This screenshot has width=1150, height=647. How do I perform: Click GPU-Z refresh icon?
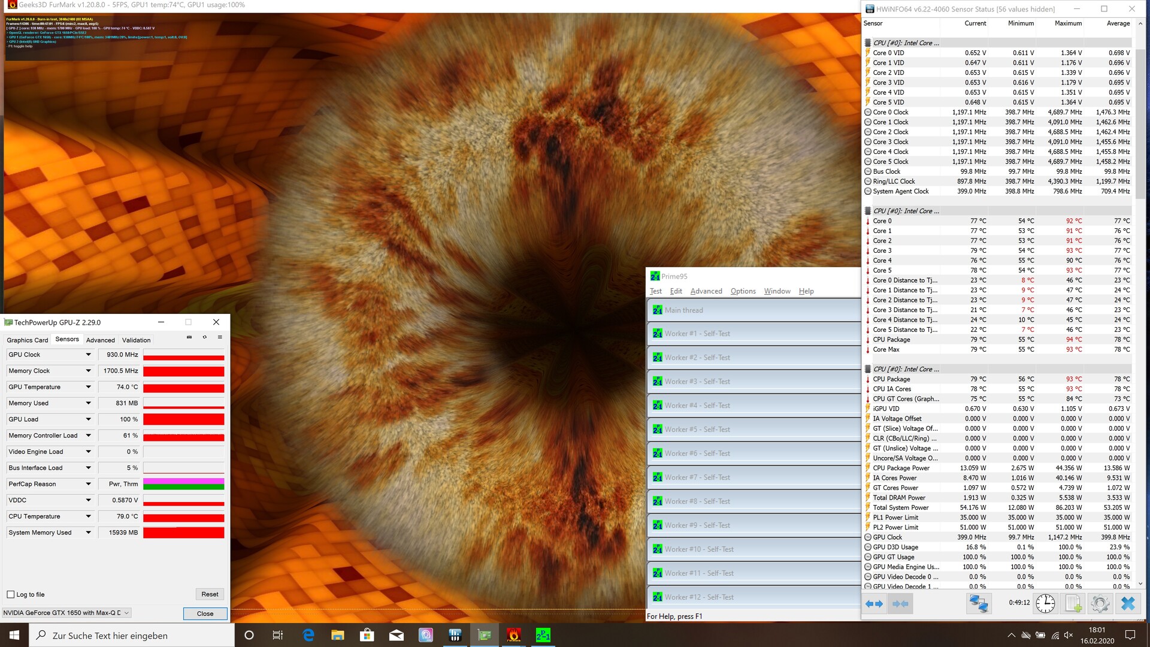click(x=205, y=337)
